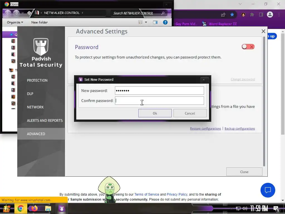
Task: Click Chrome's share page icon
Action: pos(223,14)
